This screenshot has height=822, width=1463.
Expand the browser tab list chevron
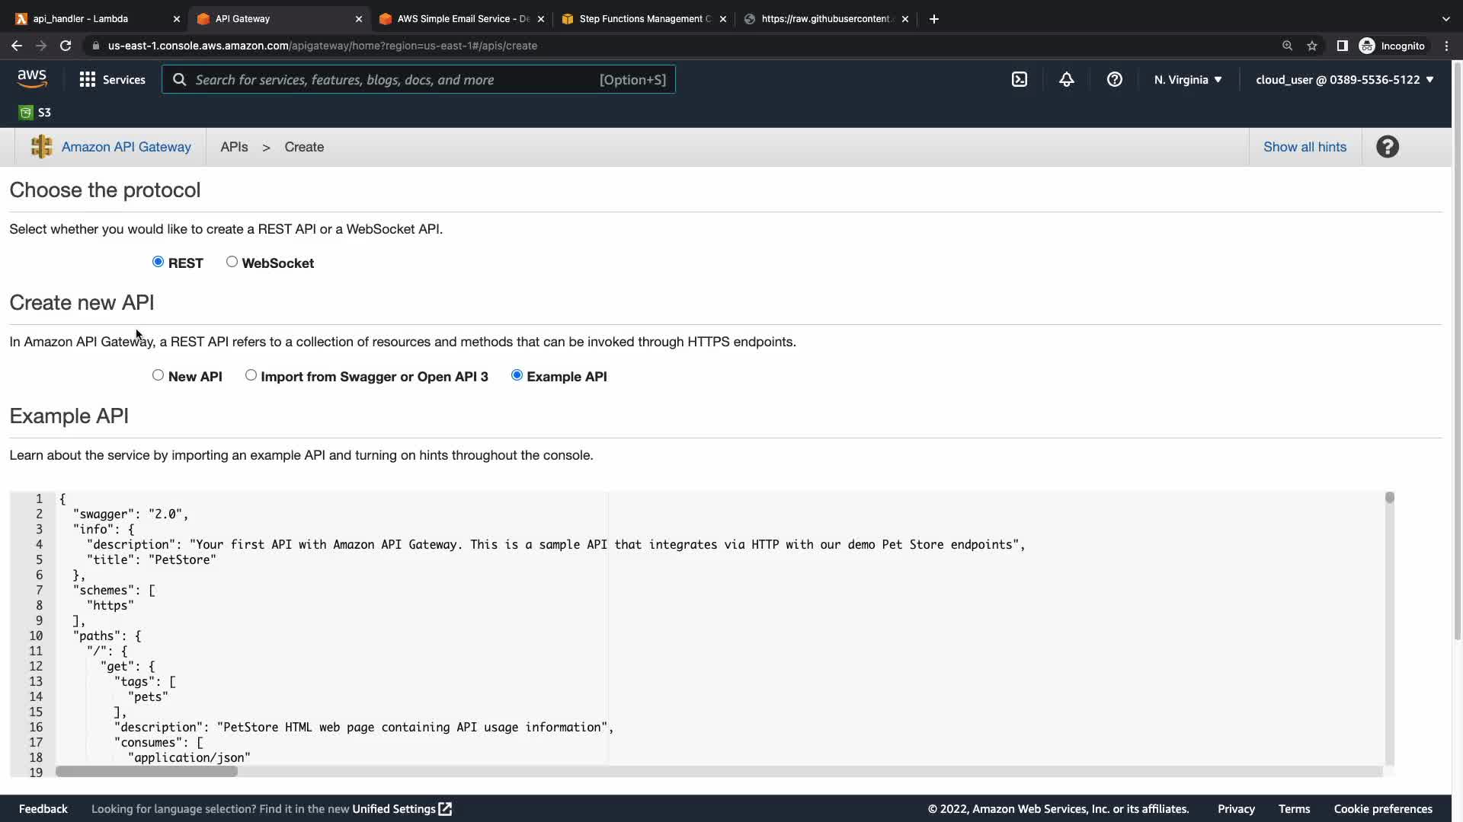(1445, 19)
